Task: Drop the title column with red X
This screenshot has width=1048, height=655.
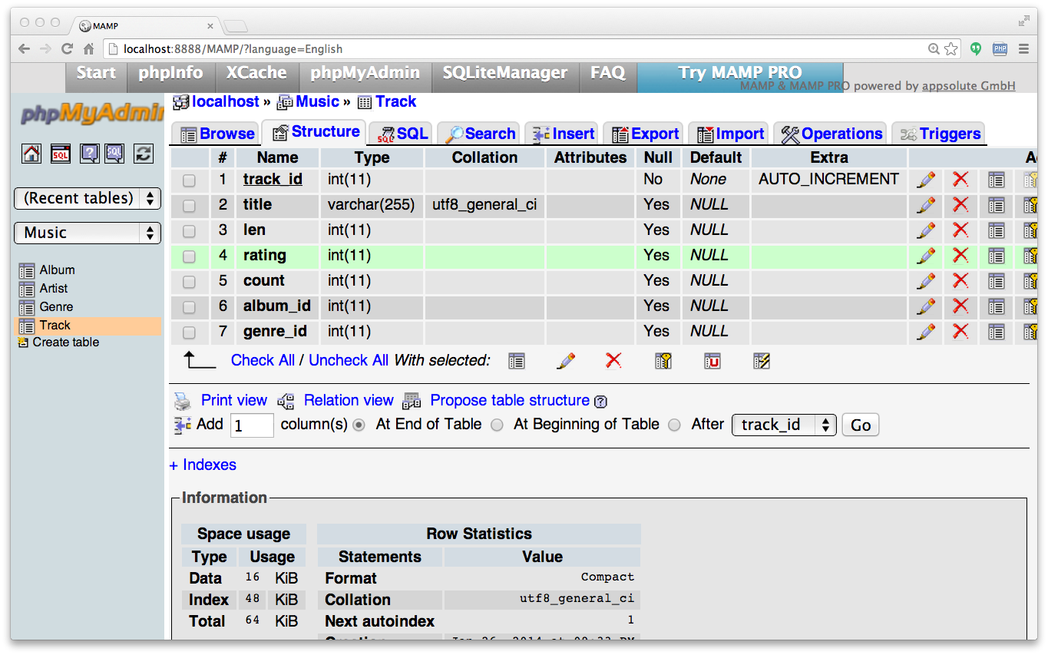Action: pos(960,205)
